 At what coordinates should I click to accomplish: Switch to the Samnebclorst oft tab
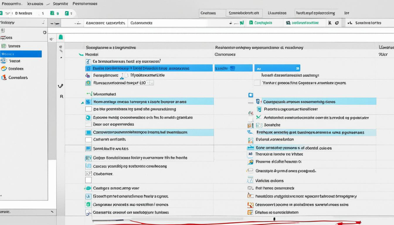[244, 13]
